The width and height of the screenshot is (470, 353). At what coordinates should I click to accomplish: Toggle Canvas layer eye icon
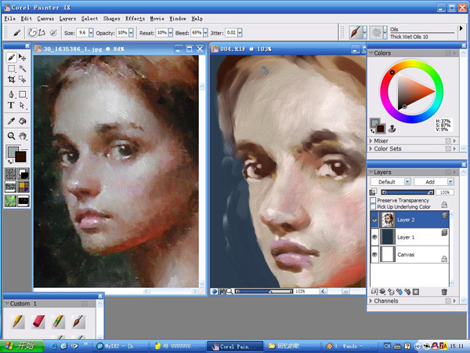click(x=374, y=254)
